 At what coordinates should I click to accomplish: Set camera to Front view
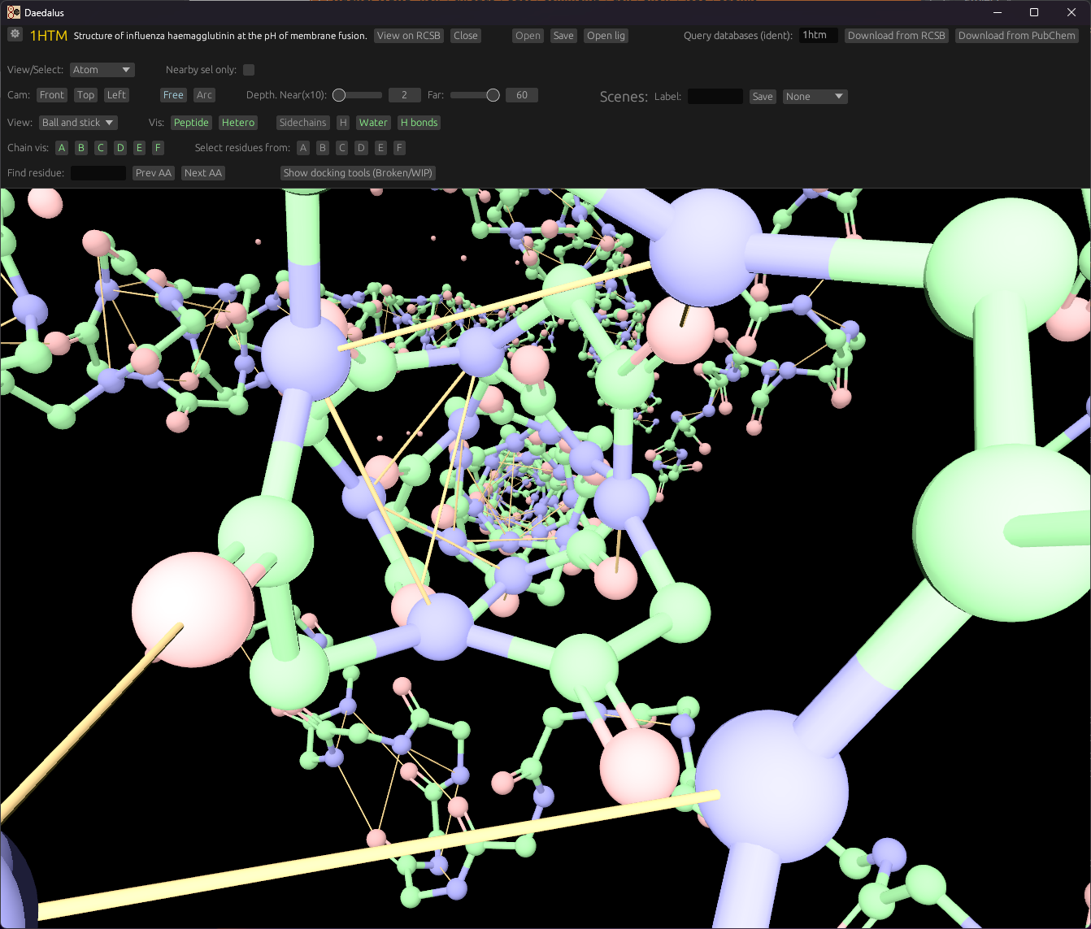[52, 95]
